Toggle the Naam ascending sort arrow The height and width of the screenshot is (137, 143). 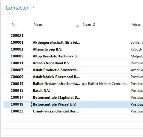click(x=77, y=26)
